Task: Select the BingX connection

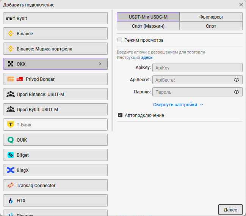Action: (x=55, y=170)
